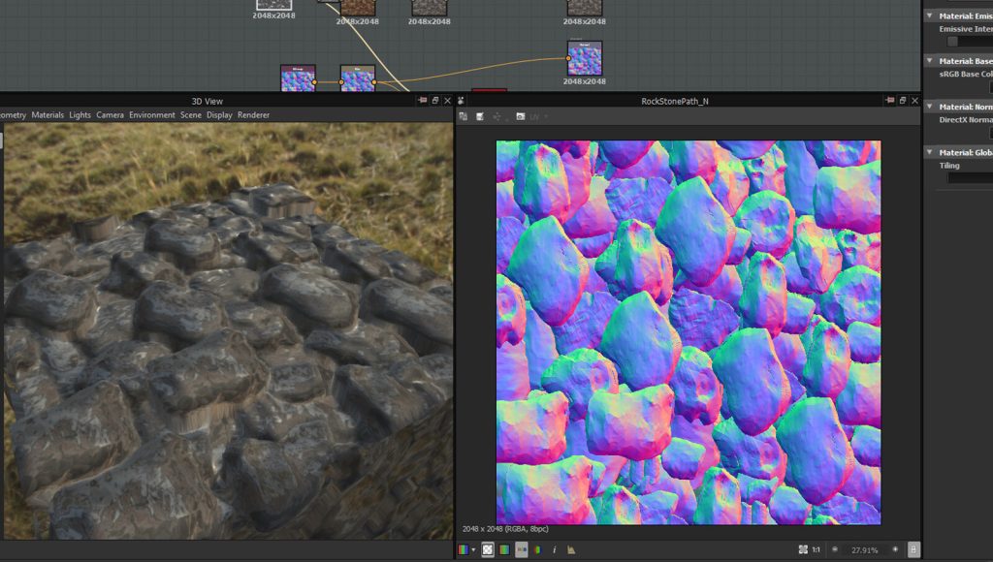993x562 pixels.
Task: Open the Environment menu in 3D View
Action: point(152,115)
